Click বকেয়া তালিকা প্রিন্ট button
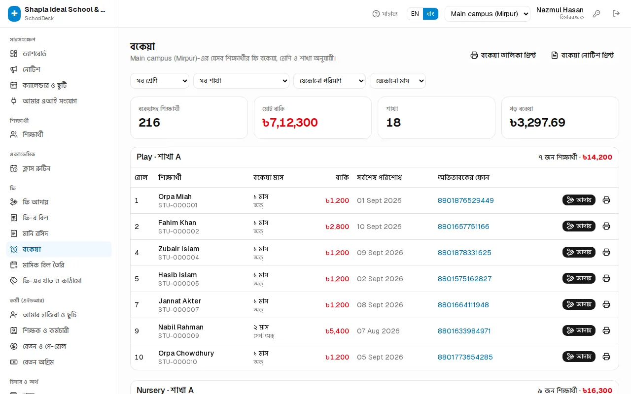 (x=503, y=55)
